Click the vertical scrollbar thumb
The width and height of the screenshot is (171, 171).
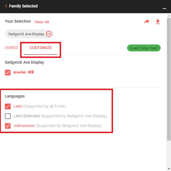169,79
